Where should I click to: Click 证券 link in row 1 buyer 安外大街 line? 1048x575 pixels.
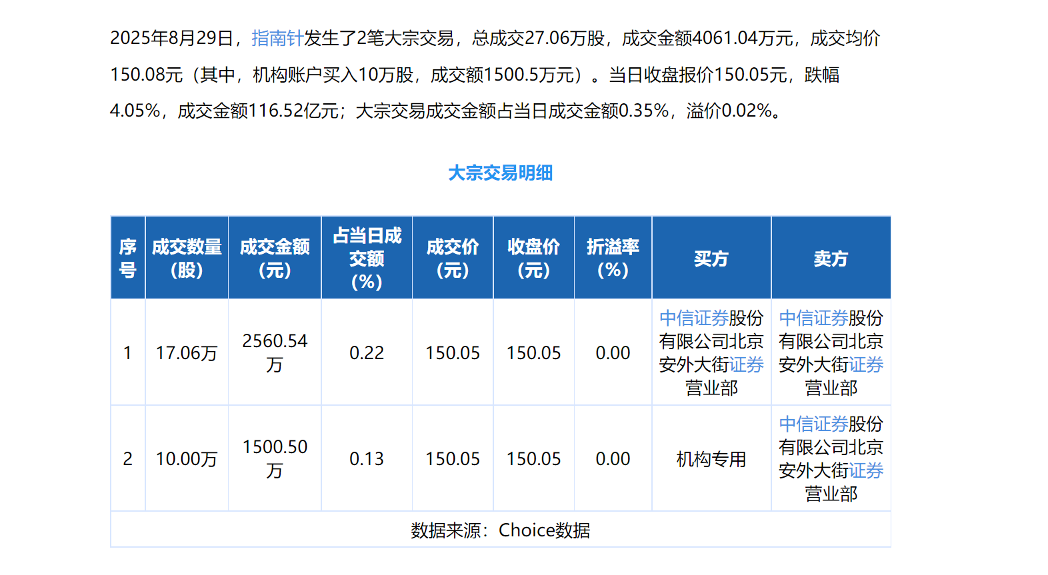pos(746,364)
